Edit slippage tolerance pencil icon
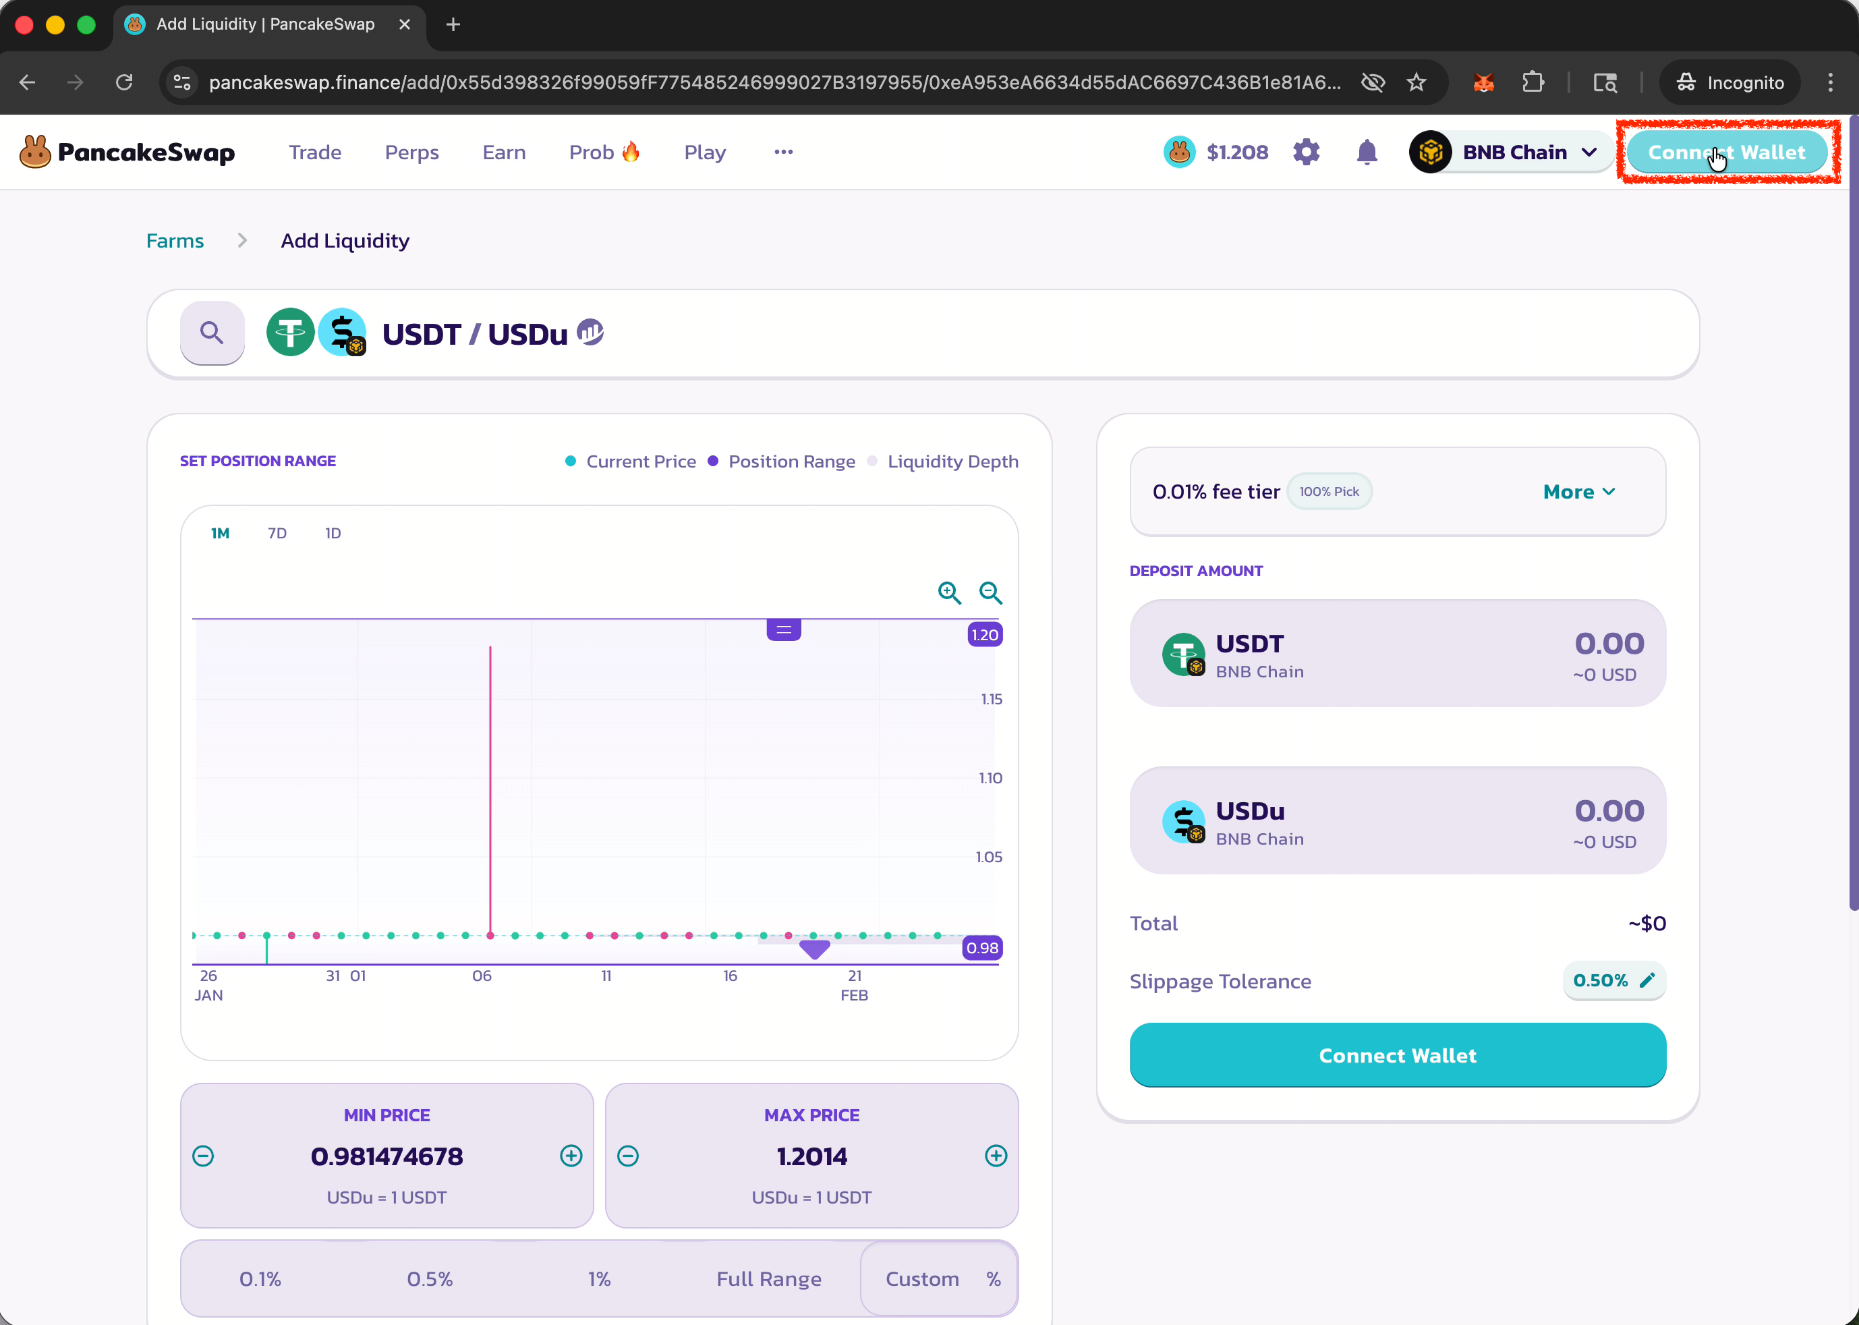This screenshot has height=1325, width=1859. (x=1647, y=980)
